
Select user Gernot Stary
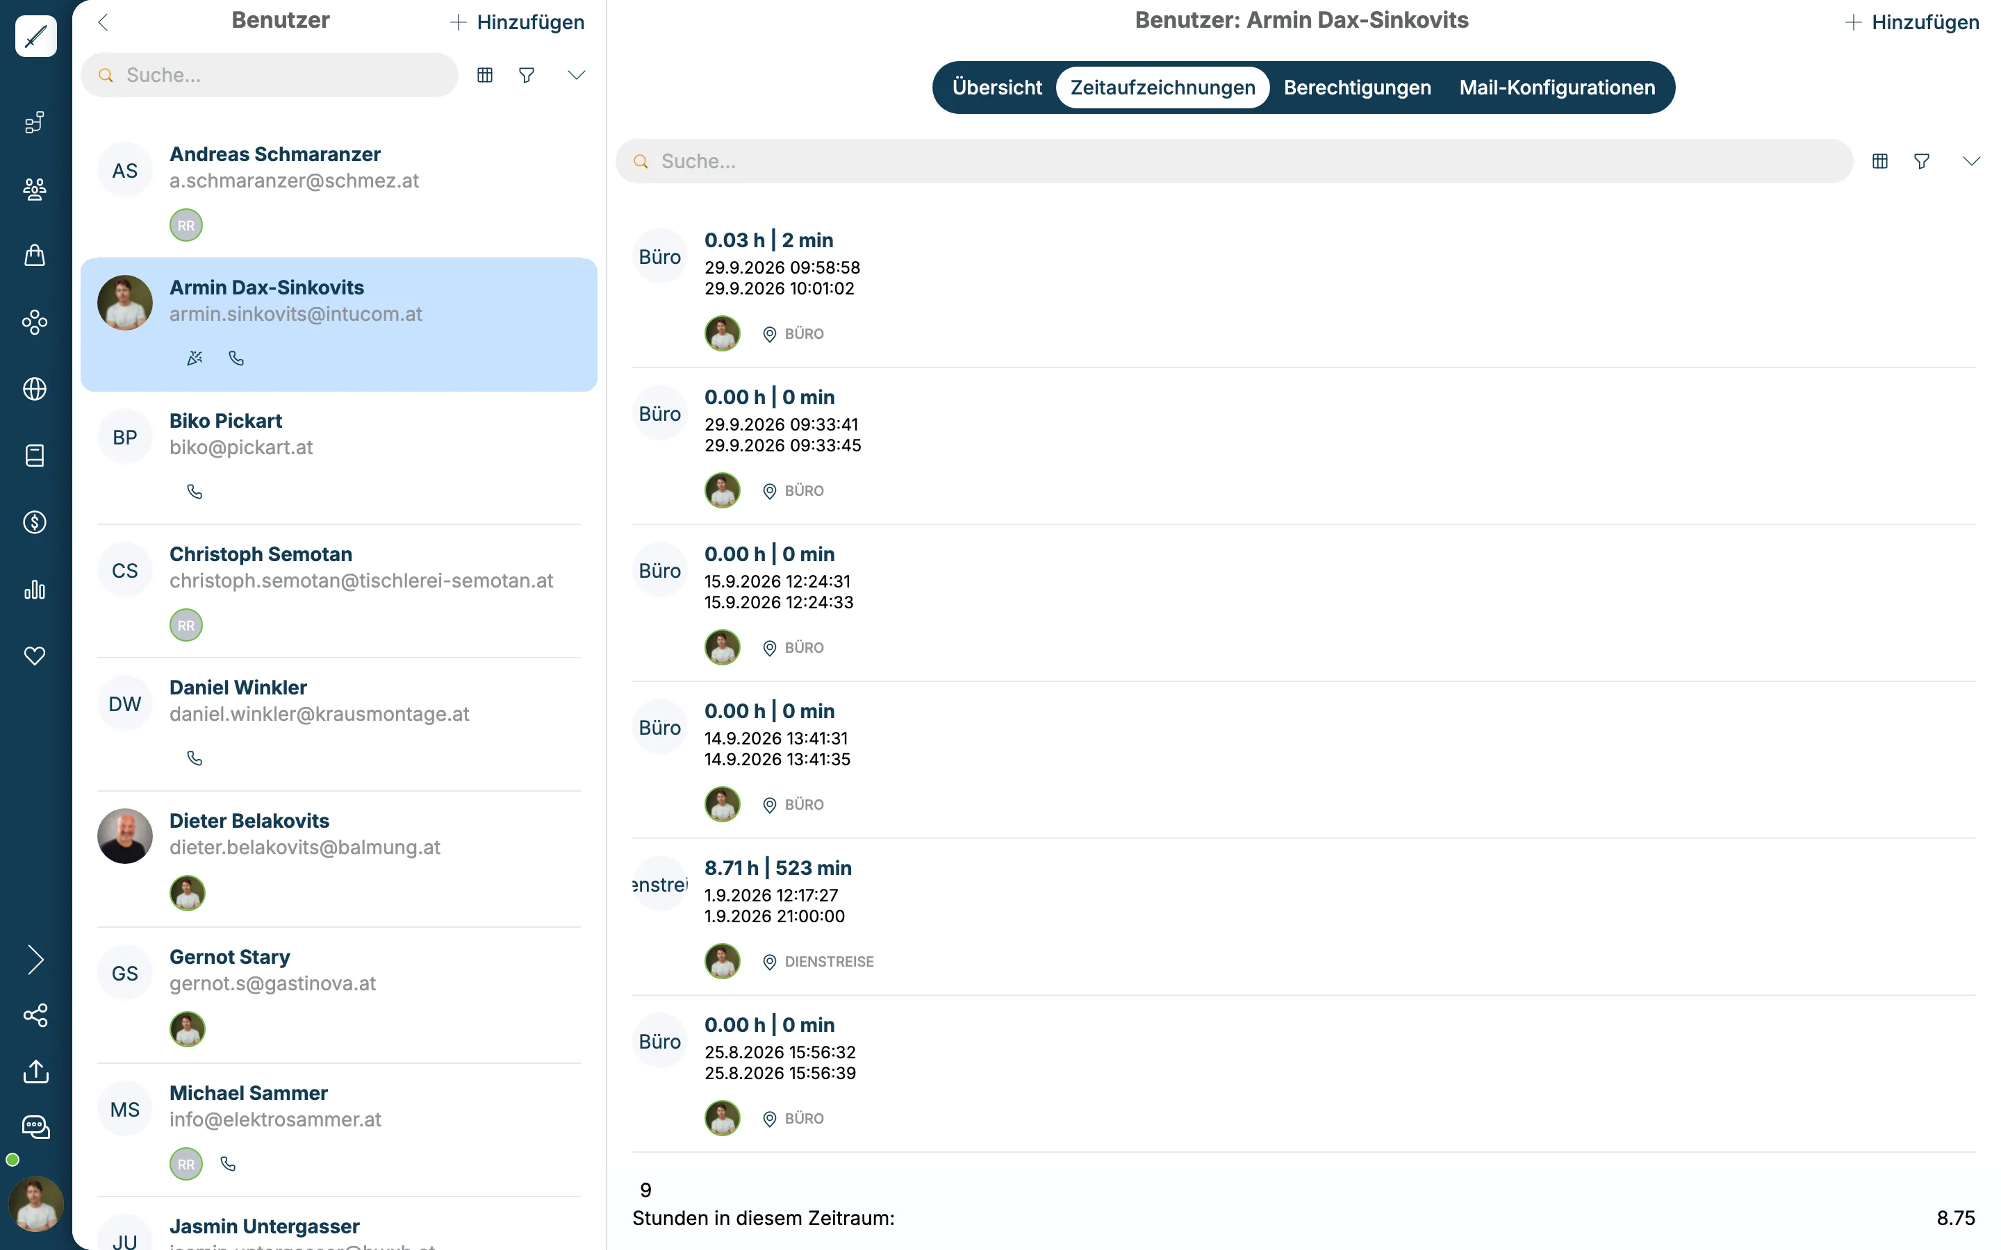(x=339, y=994)
